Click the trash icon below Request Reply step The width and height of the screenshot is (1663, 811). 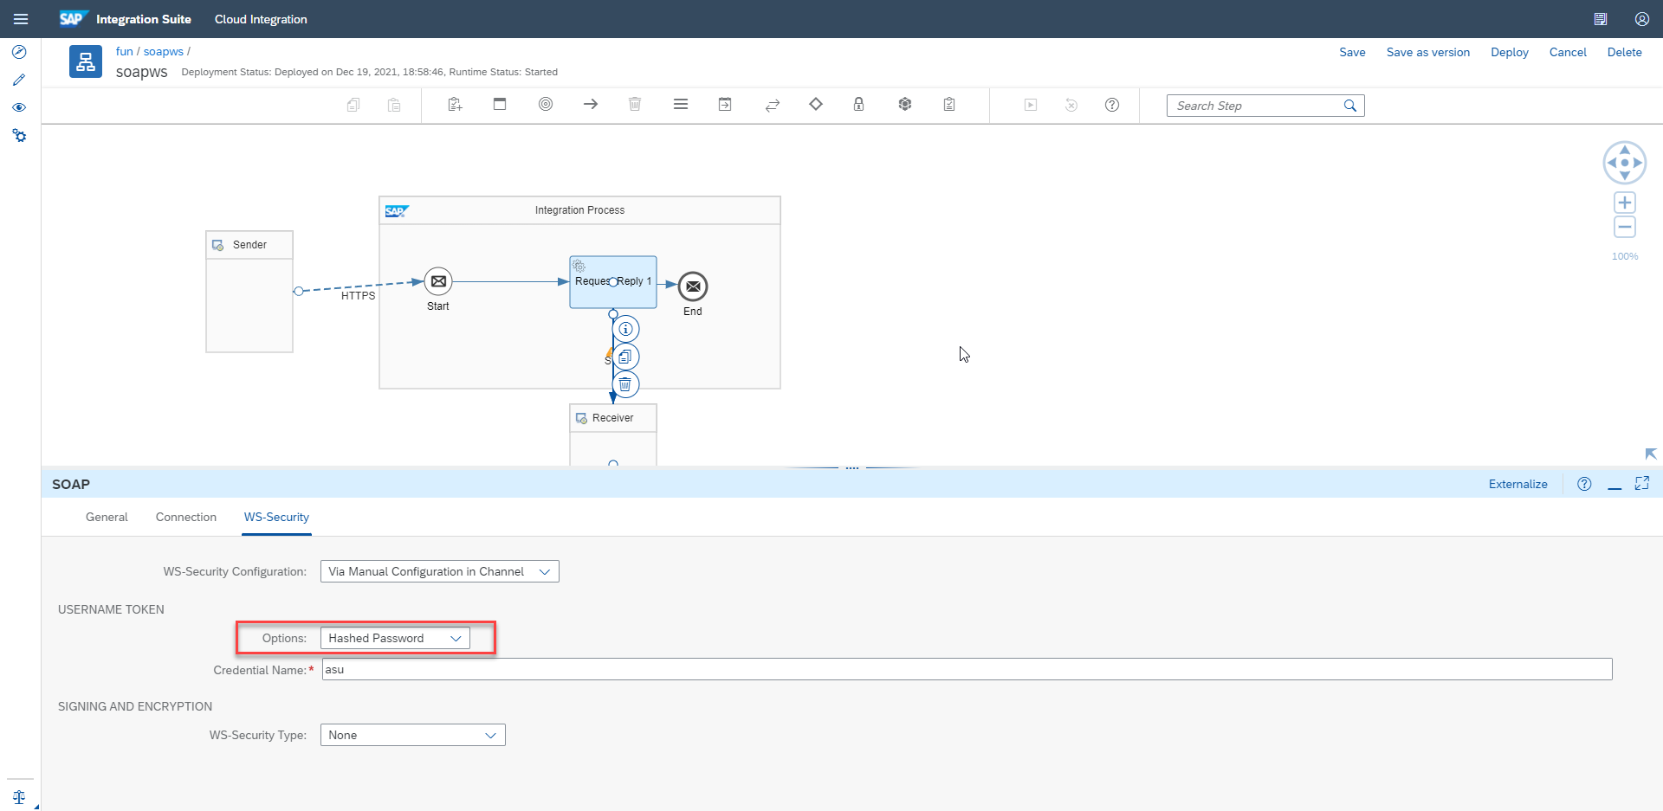pyautogui.click(x=625, y=384)
